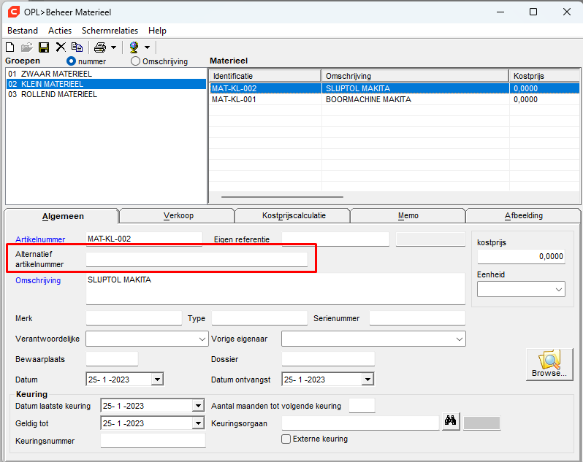Open the globe icon dropdown arrow
Screen dimensions: 583x462
coord(148,47)
